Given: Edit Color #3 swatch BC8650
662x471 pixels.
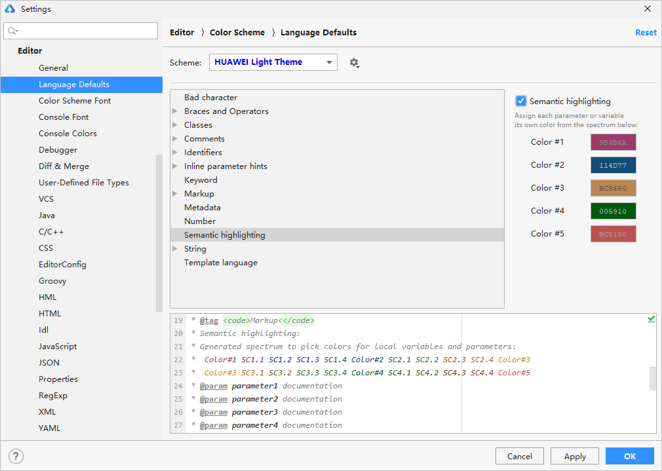Looking at the screenshot, I should [x=613, y=188].
